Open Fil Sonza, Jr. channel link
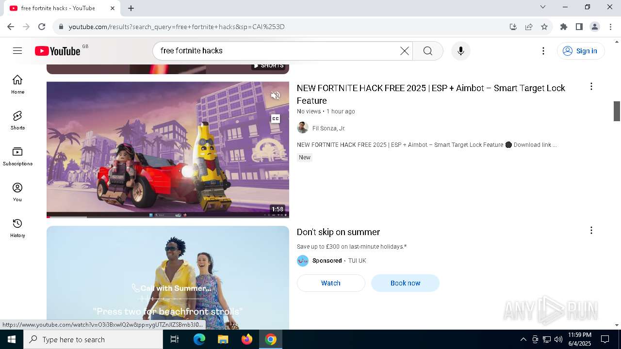This screenshot has height=349, width=621. click(x=328, y=128)
